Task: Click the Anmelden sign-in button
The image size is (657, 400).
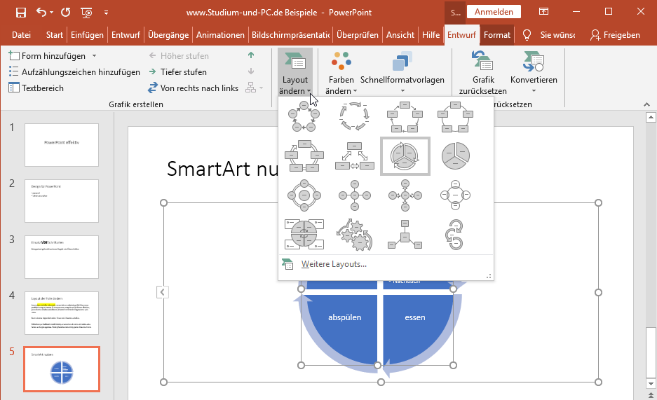Action: coord(494,12)
